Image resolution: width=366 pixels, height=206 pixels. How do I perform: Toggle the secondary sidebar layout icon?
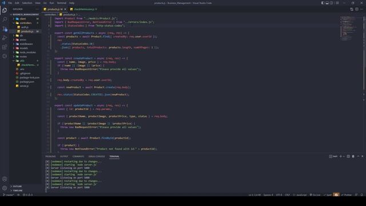pyautogui.click(x=332, y=3)
